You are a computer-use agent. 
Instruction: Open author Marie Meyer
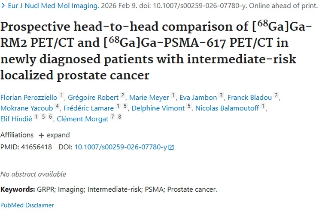[x=149, y=98]
